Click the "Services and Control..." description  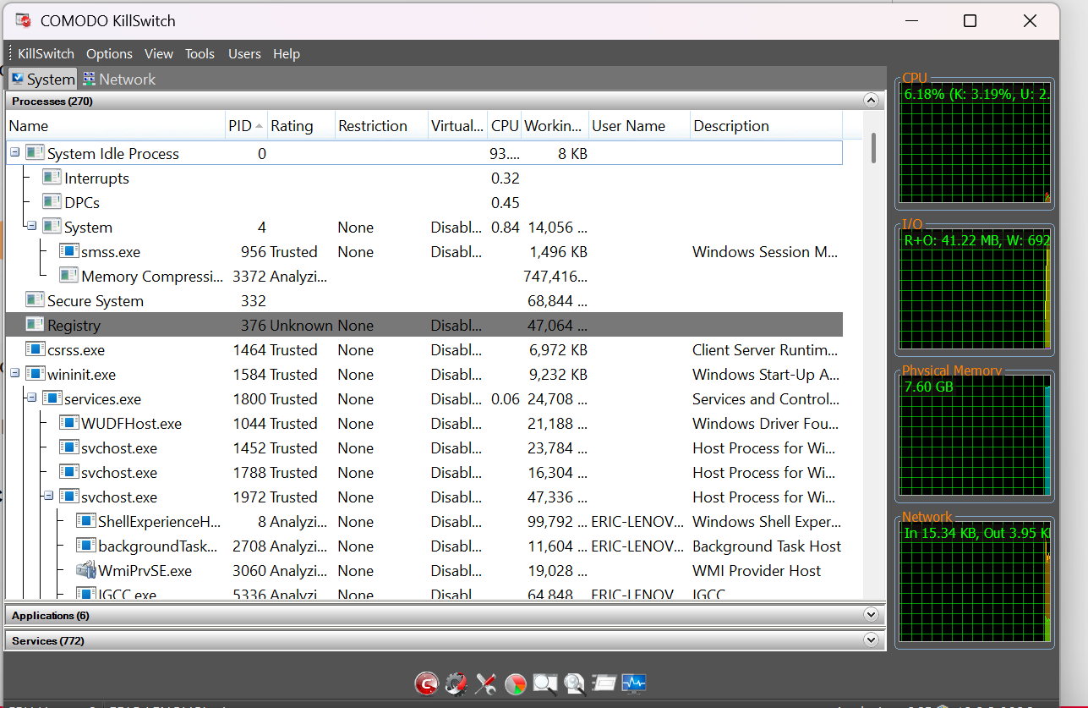pos(766,399)
